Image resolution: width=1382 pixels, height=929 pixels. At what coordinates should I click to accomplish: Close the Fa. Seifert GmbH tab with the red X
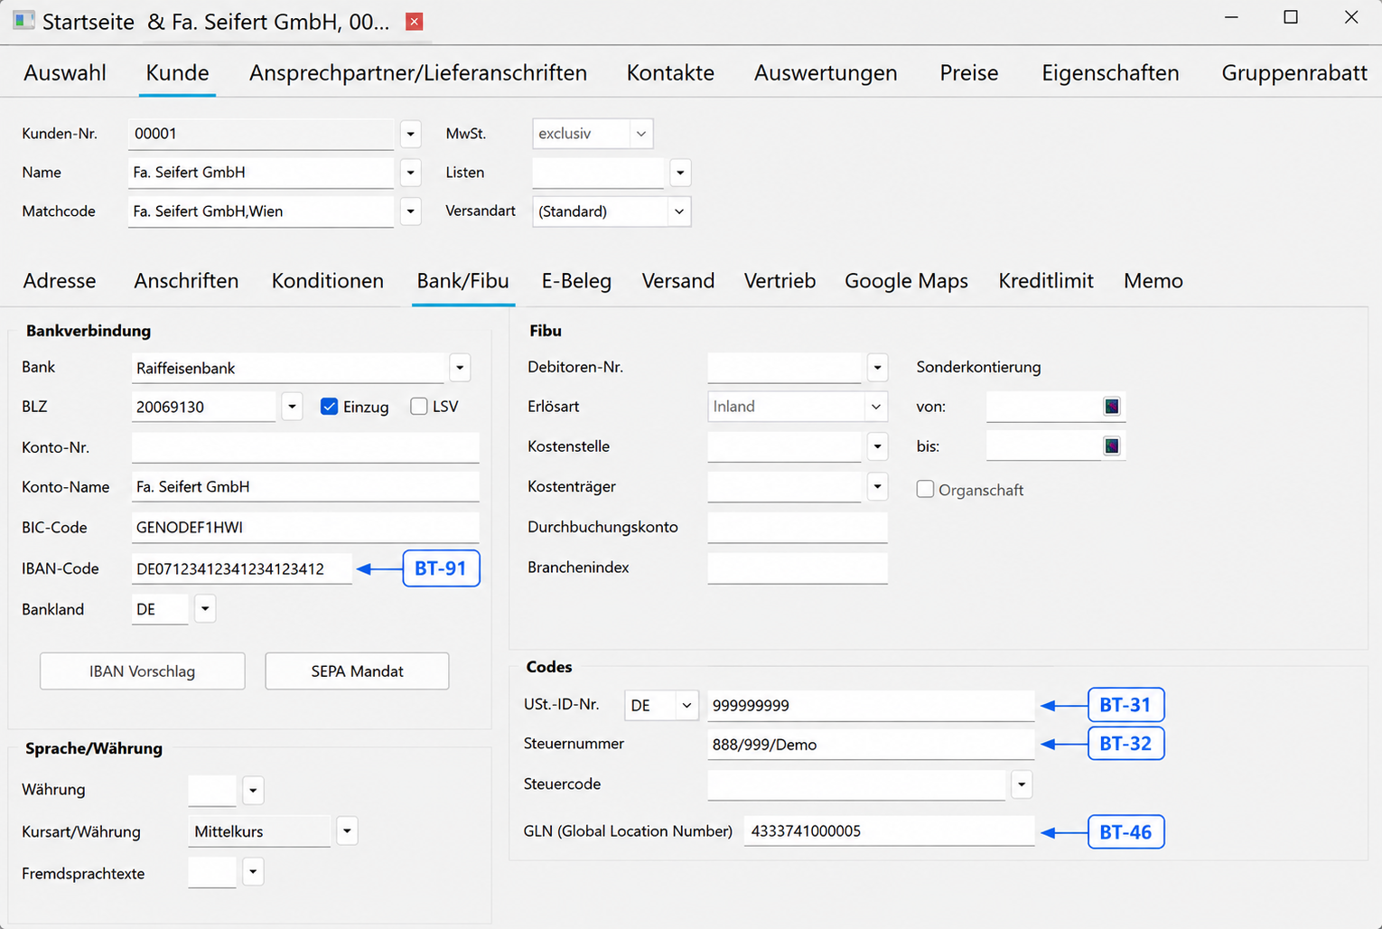415,22
